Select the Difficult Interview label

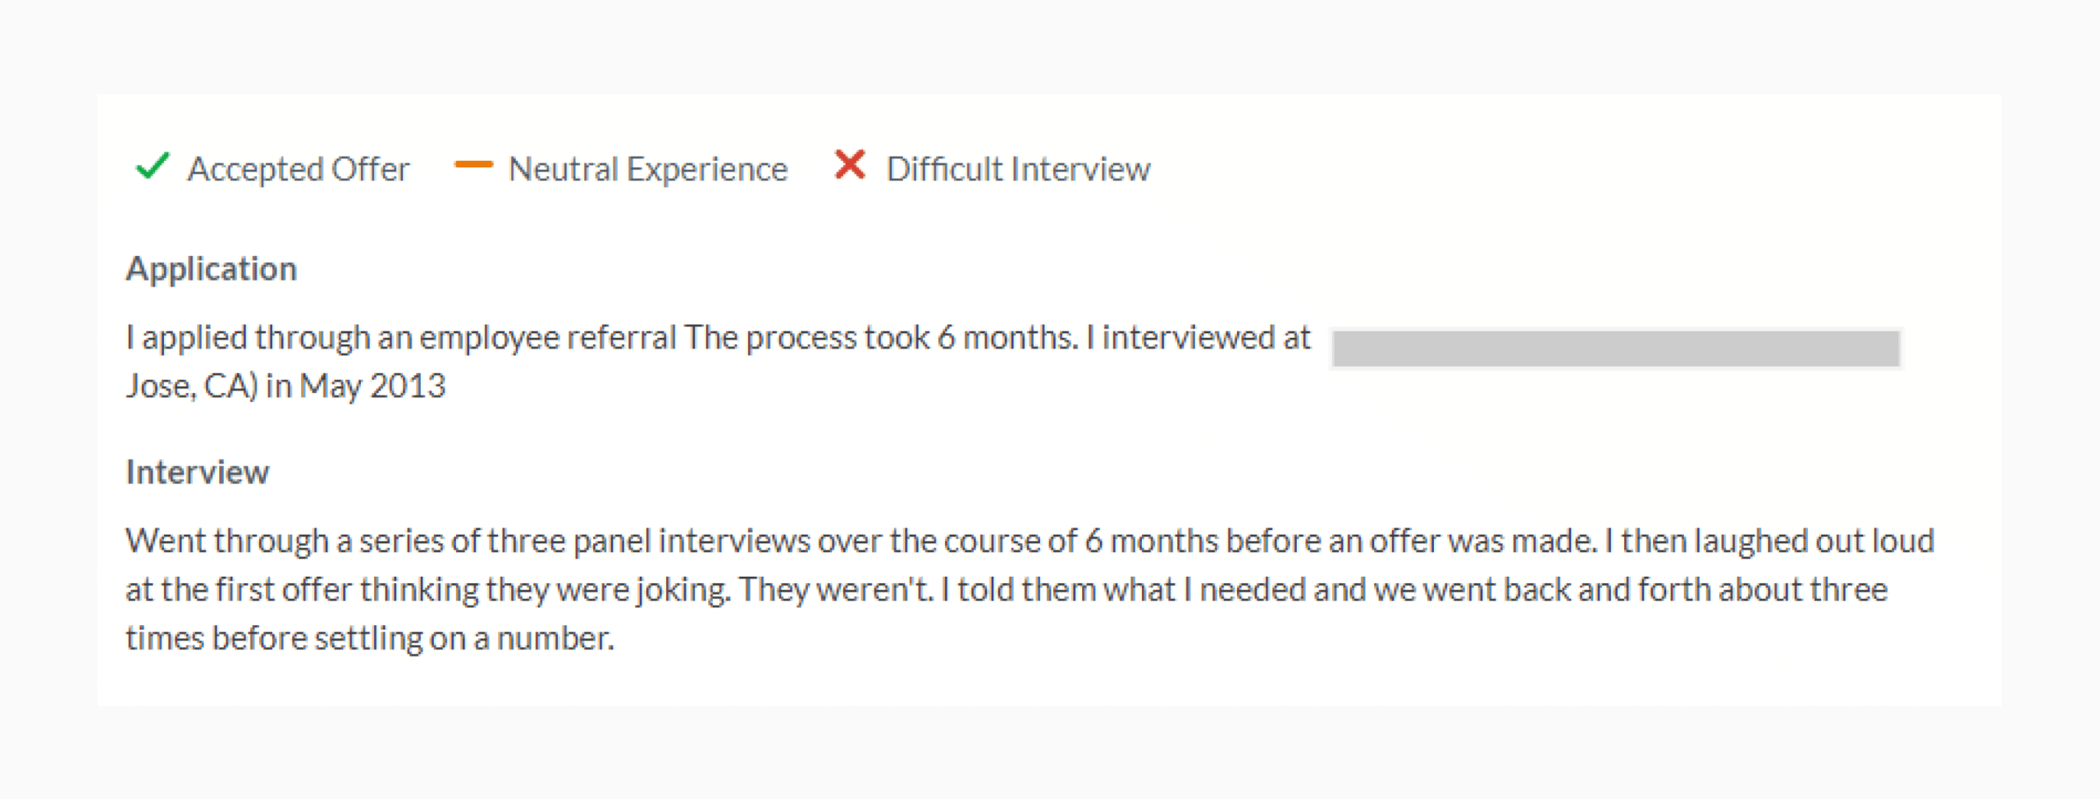(x=1018, y=169)
